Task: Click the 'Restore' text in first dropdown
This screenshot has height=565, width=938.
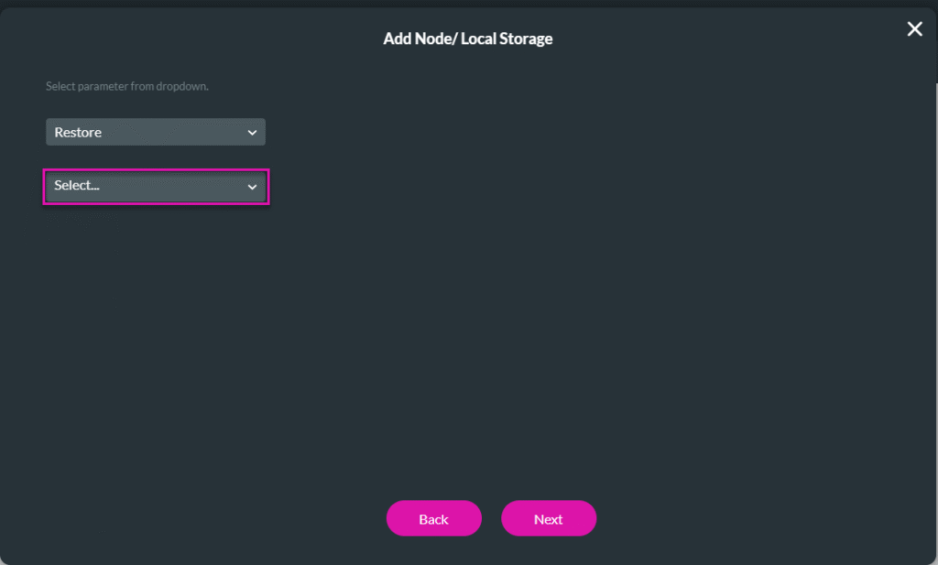Action: pos(78,133)
